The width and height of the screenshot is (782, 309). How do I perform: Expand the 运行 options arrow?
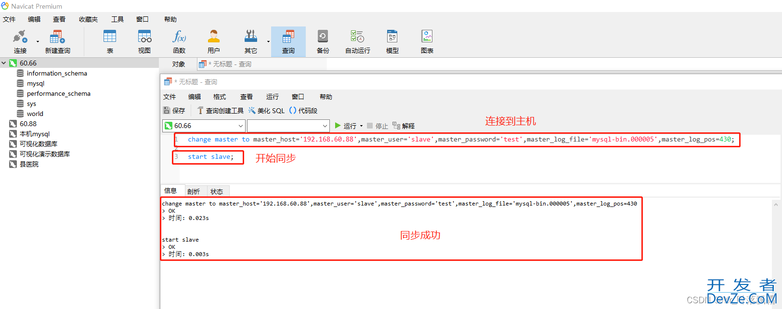362,126
